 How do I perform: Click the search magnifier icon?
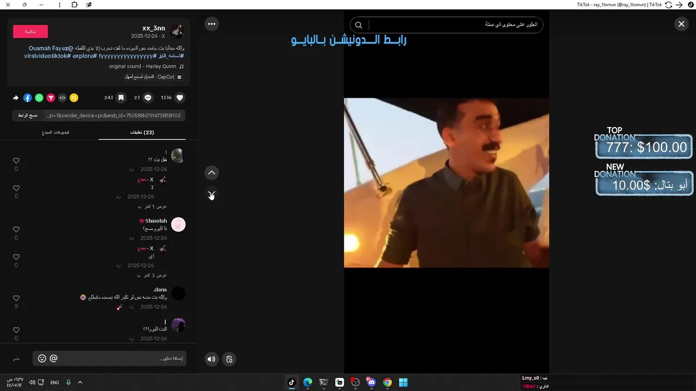358,25
